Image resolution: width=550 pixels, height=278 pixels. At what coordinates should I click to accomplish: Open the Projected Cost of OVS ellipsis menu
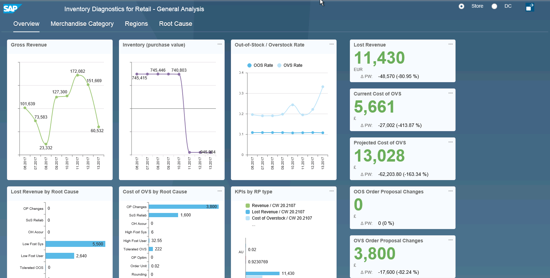[451, 142]
